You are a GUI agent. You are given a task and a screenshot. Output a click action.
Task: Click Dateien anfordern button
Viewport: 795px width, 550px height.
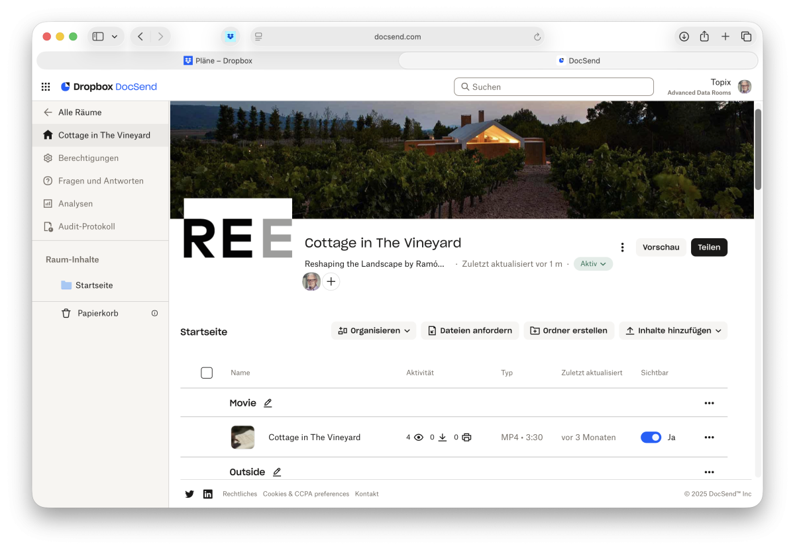coord(470,330)
